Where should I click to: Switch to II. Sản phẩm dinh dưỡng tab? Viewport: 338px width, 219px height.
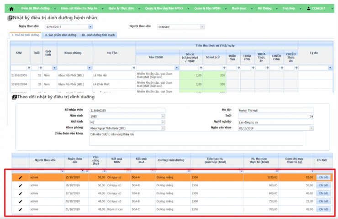60,35
